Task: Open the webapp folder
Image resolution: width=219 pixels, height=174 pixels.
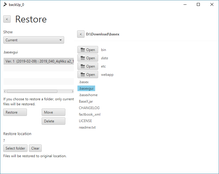Action: 88,75
